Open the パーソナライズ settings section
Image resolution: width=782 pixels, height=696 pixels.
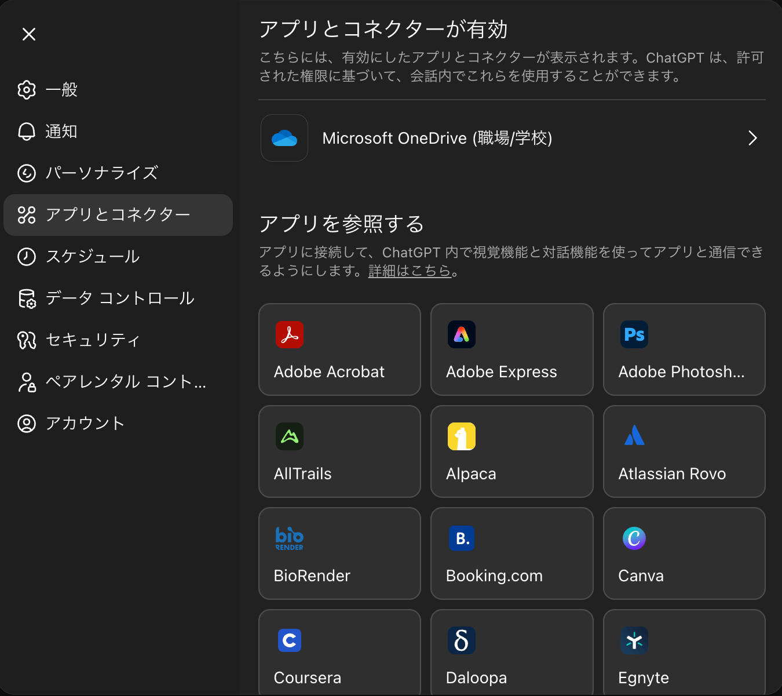pos(101,173)
